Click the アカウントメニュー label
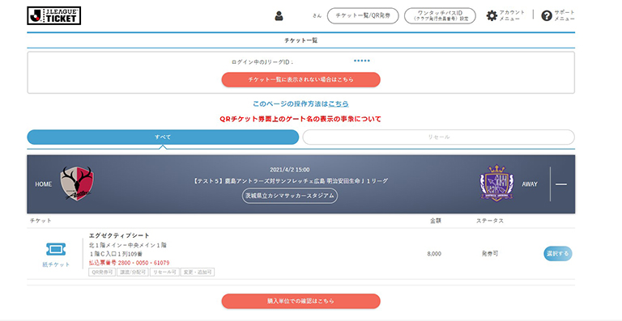The height and width of the screenshot is (321, 622). coord(512,16)
